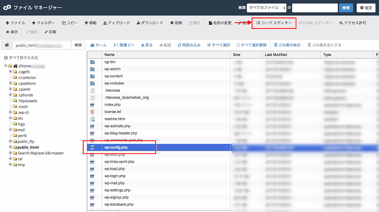This screenshot has width=379, height=212.
Task: Click the ダウンロード download button
Action: [x=149, y=23]
